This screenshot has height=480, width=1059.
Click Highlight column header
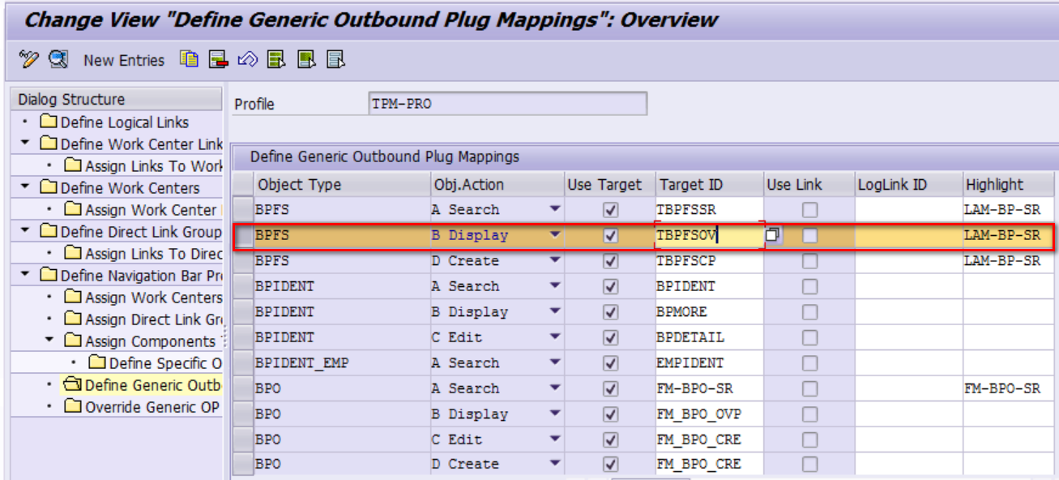pos(1010,184)
